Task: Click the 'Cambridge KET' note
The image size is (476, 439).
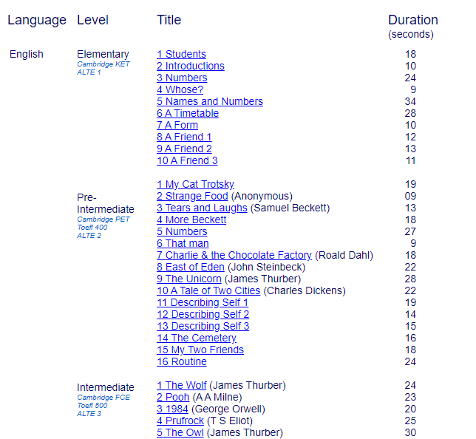Action: (103, 64)
